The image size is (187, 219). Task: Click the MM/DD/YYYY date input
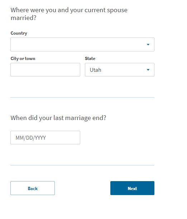point(45,138)
